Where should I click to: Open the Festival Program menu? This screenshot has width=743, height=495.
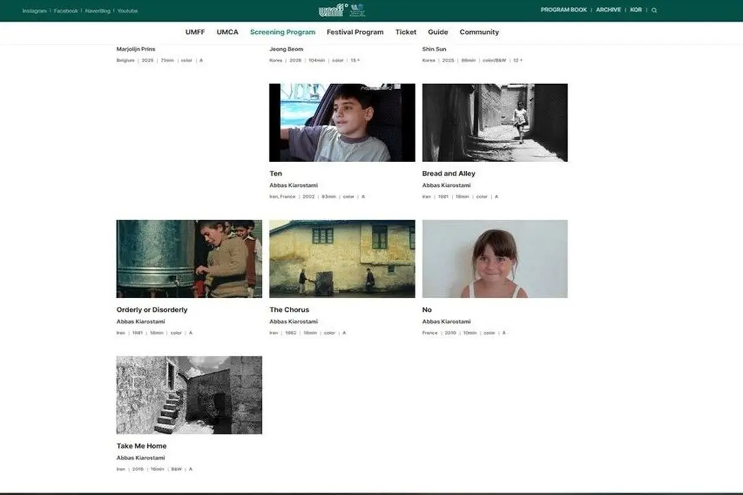click(x=355, y=32)
